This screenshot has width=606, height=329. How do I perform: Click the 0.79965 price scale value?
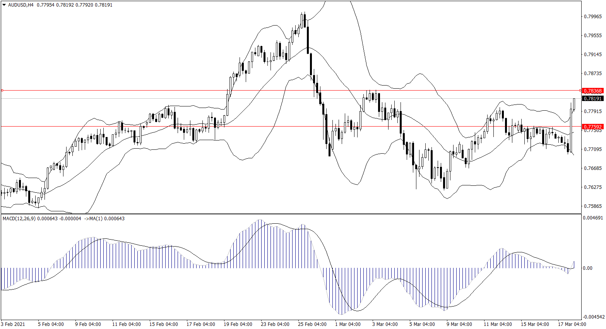point(592,17)
